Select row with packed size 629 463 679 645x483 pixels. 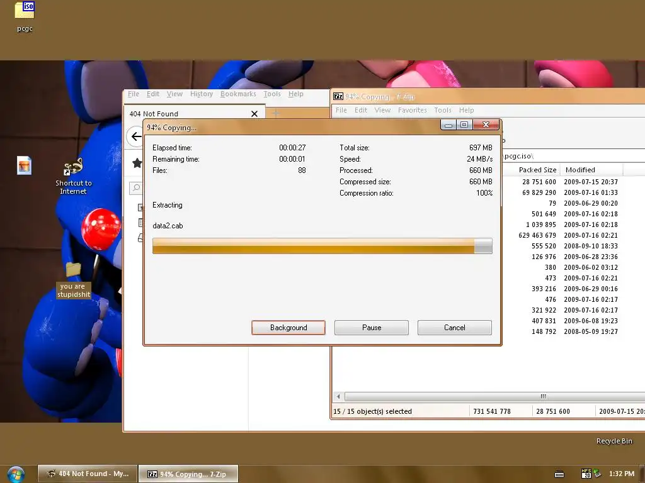pyautogui.click(x=573, y=235)
